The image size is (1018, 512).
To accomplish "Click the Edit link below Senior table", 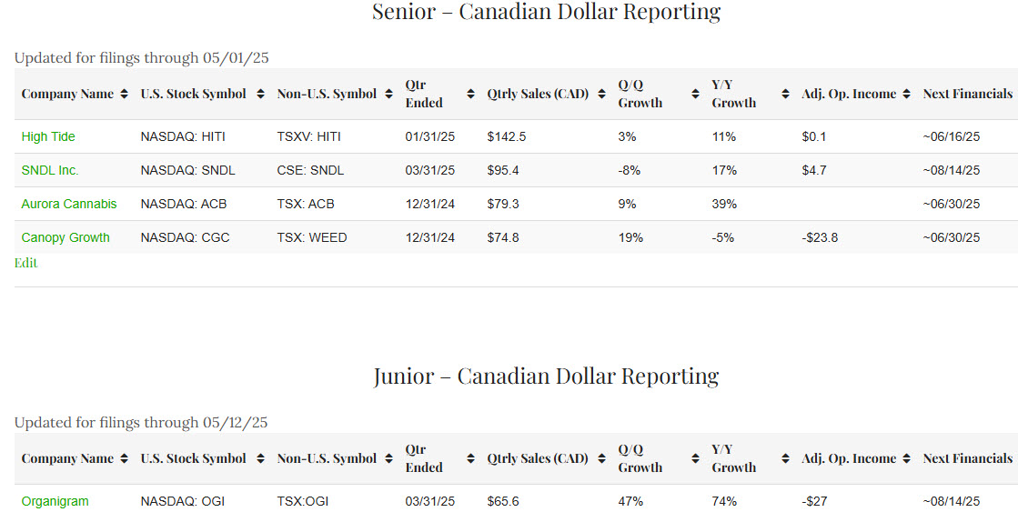I will pos(25,263).
